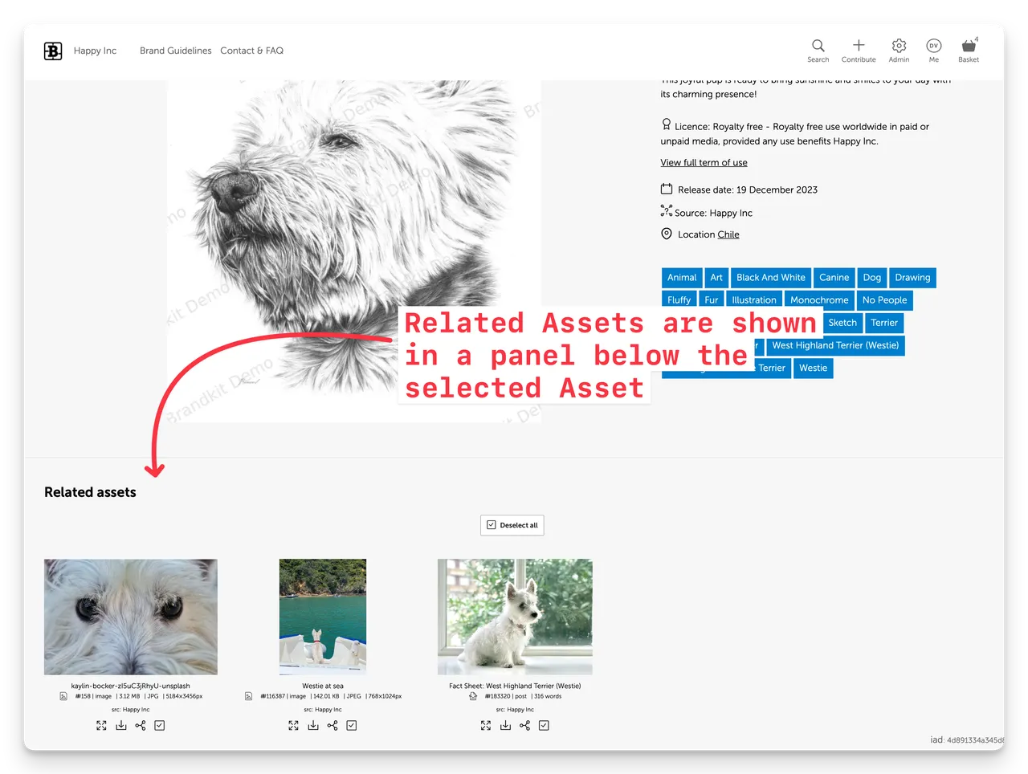Click the Deselect all button
1028x774 pixels.
coord(512,525)
